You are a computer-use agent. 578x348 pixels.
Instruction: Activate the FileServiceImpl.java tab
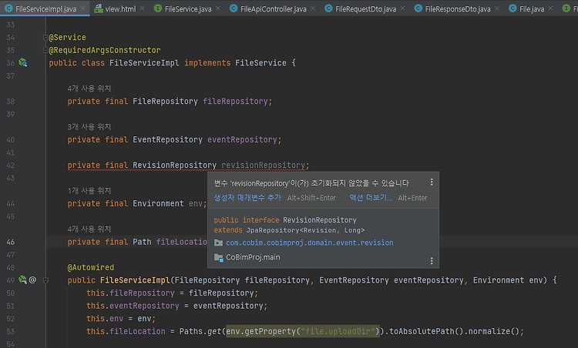coord(45,8)
